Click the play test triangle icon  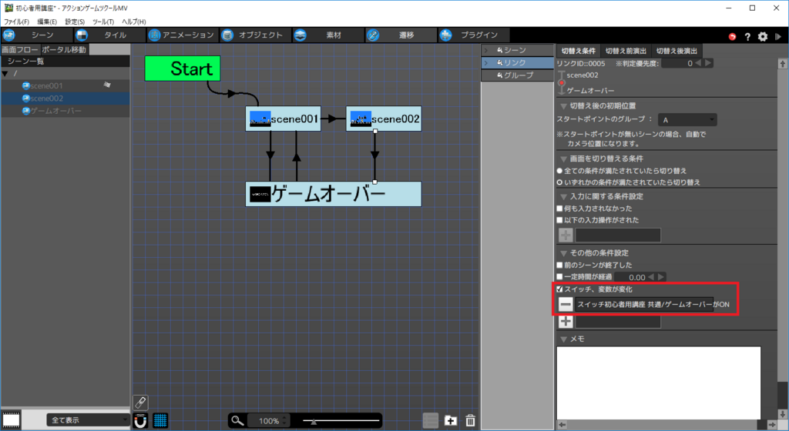click(778, 37)
